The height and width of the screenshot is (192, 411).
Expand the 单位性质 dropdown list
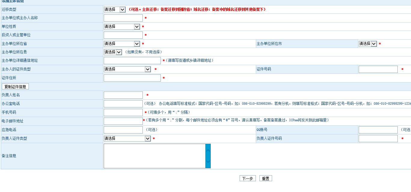122,27
